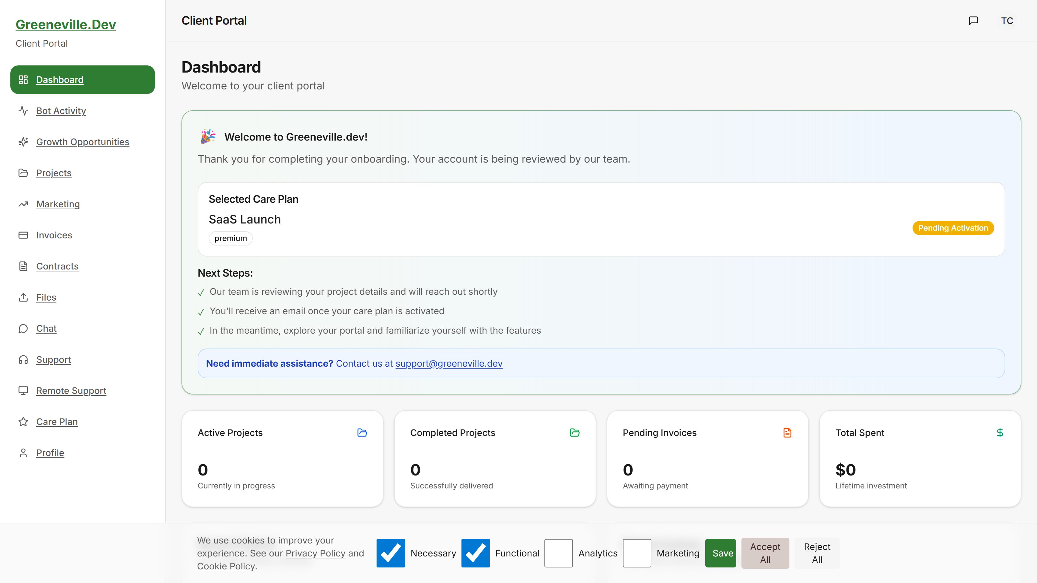
Task: Uncheck the Functional cookies checkbox
Action: pos(475,553)
